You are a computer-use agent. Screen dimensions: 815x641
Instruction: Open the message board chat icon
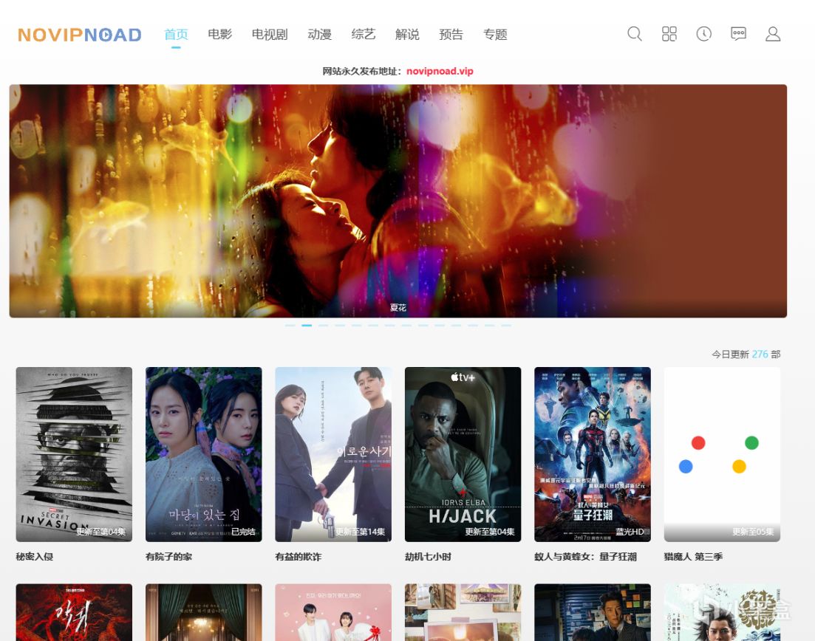[x=738, y=34]
